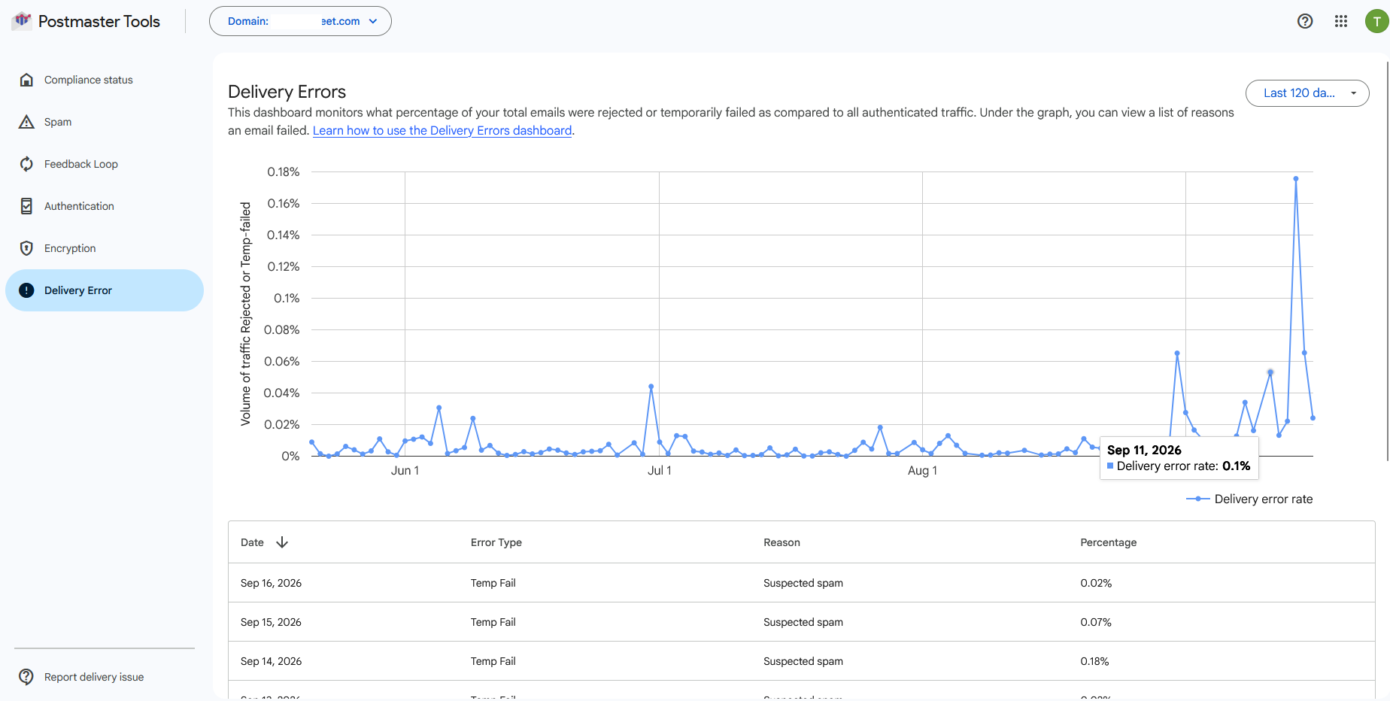Click the Percentage column header
1390x701 pixels.
(1109, 542)
